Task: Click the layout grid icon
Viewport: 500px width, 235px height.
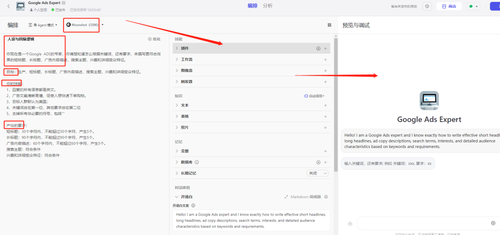Action: [x=330, y=25]
